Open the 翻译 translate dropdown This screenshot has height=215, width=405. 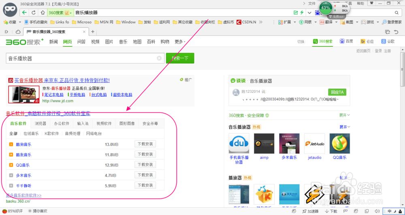328,22
